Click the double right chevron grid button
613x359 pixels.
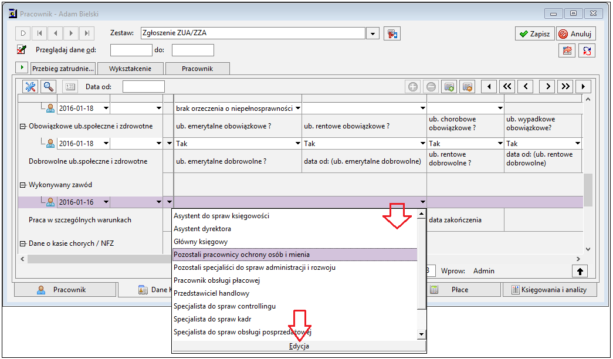click(565, 86)
